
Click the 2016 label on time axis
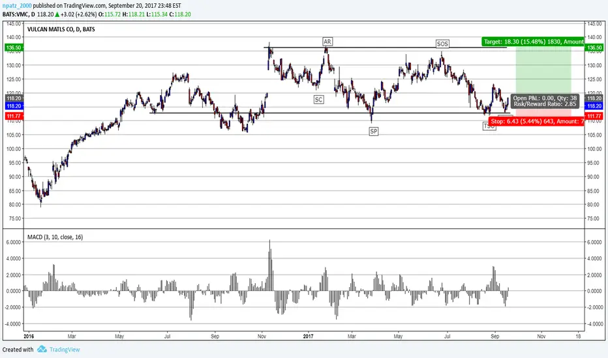[29, 337]
